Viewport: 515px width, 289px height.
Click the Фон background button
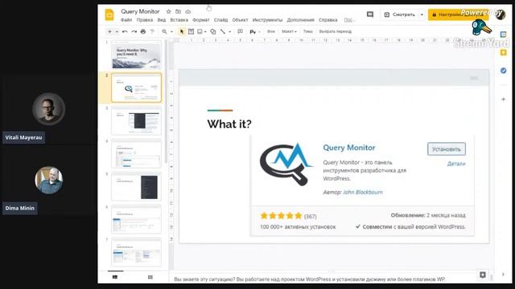click(x=271, y=31)
